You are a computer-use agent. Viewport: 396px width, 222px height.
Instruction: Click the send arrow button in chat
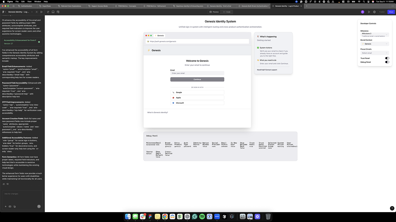[39, 206]
